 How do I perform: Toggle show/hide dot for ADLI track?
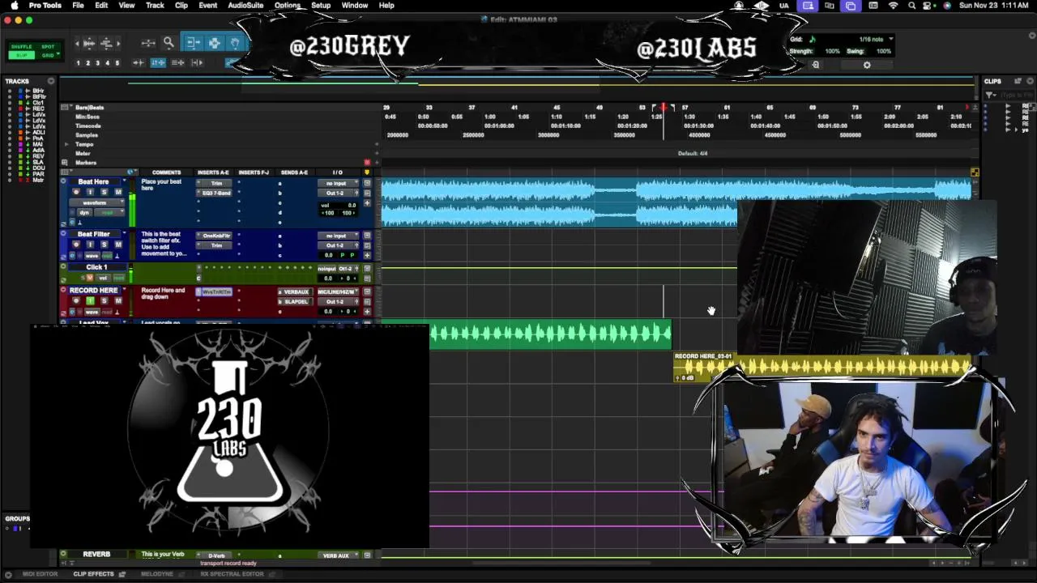point(10,132)
